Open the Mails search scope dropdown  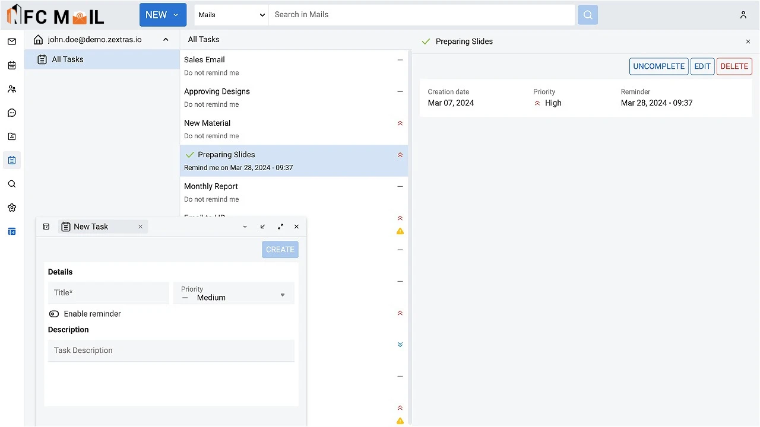click(x=232, y=15)
